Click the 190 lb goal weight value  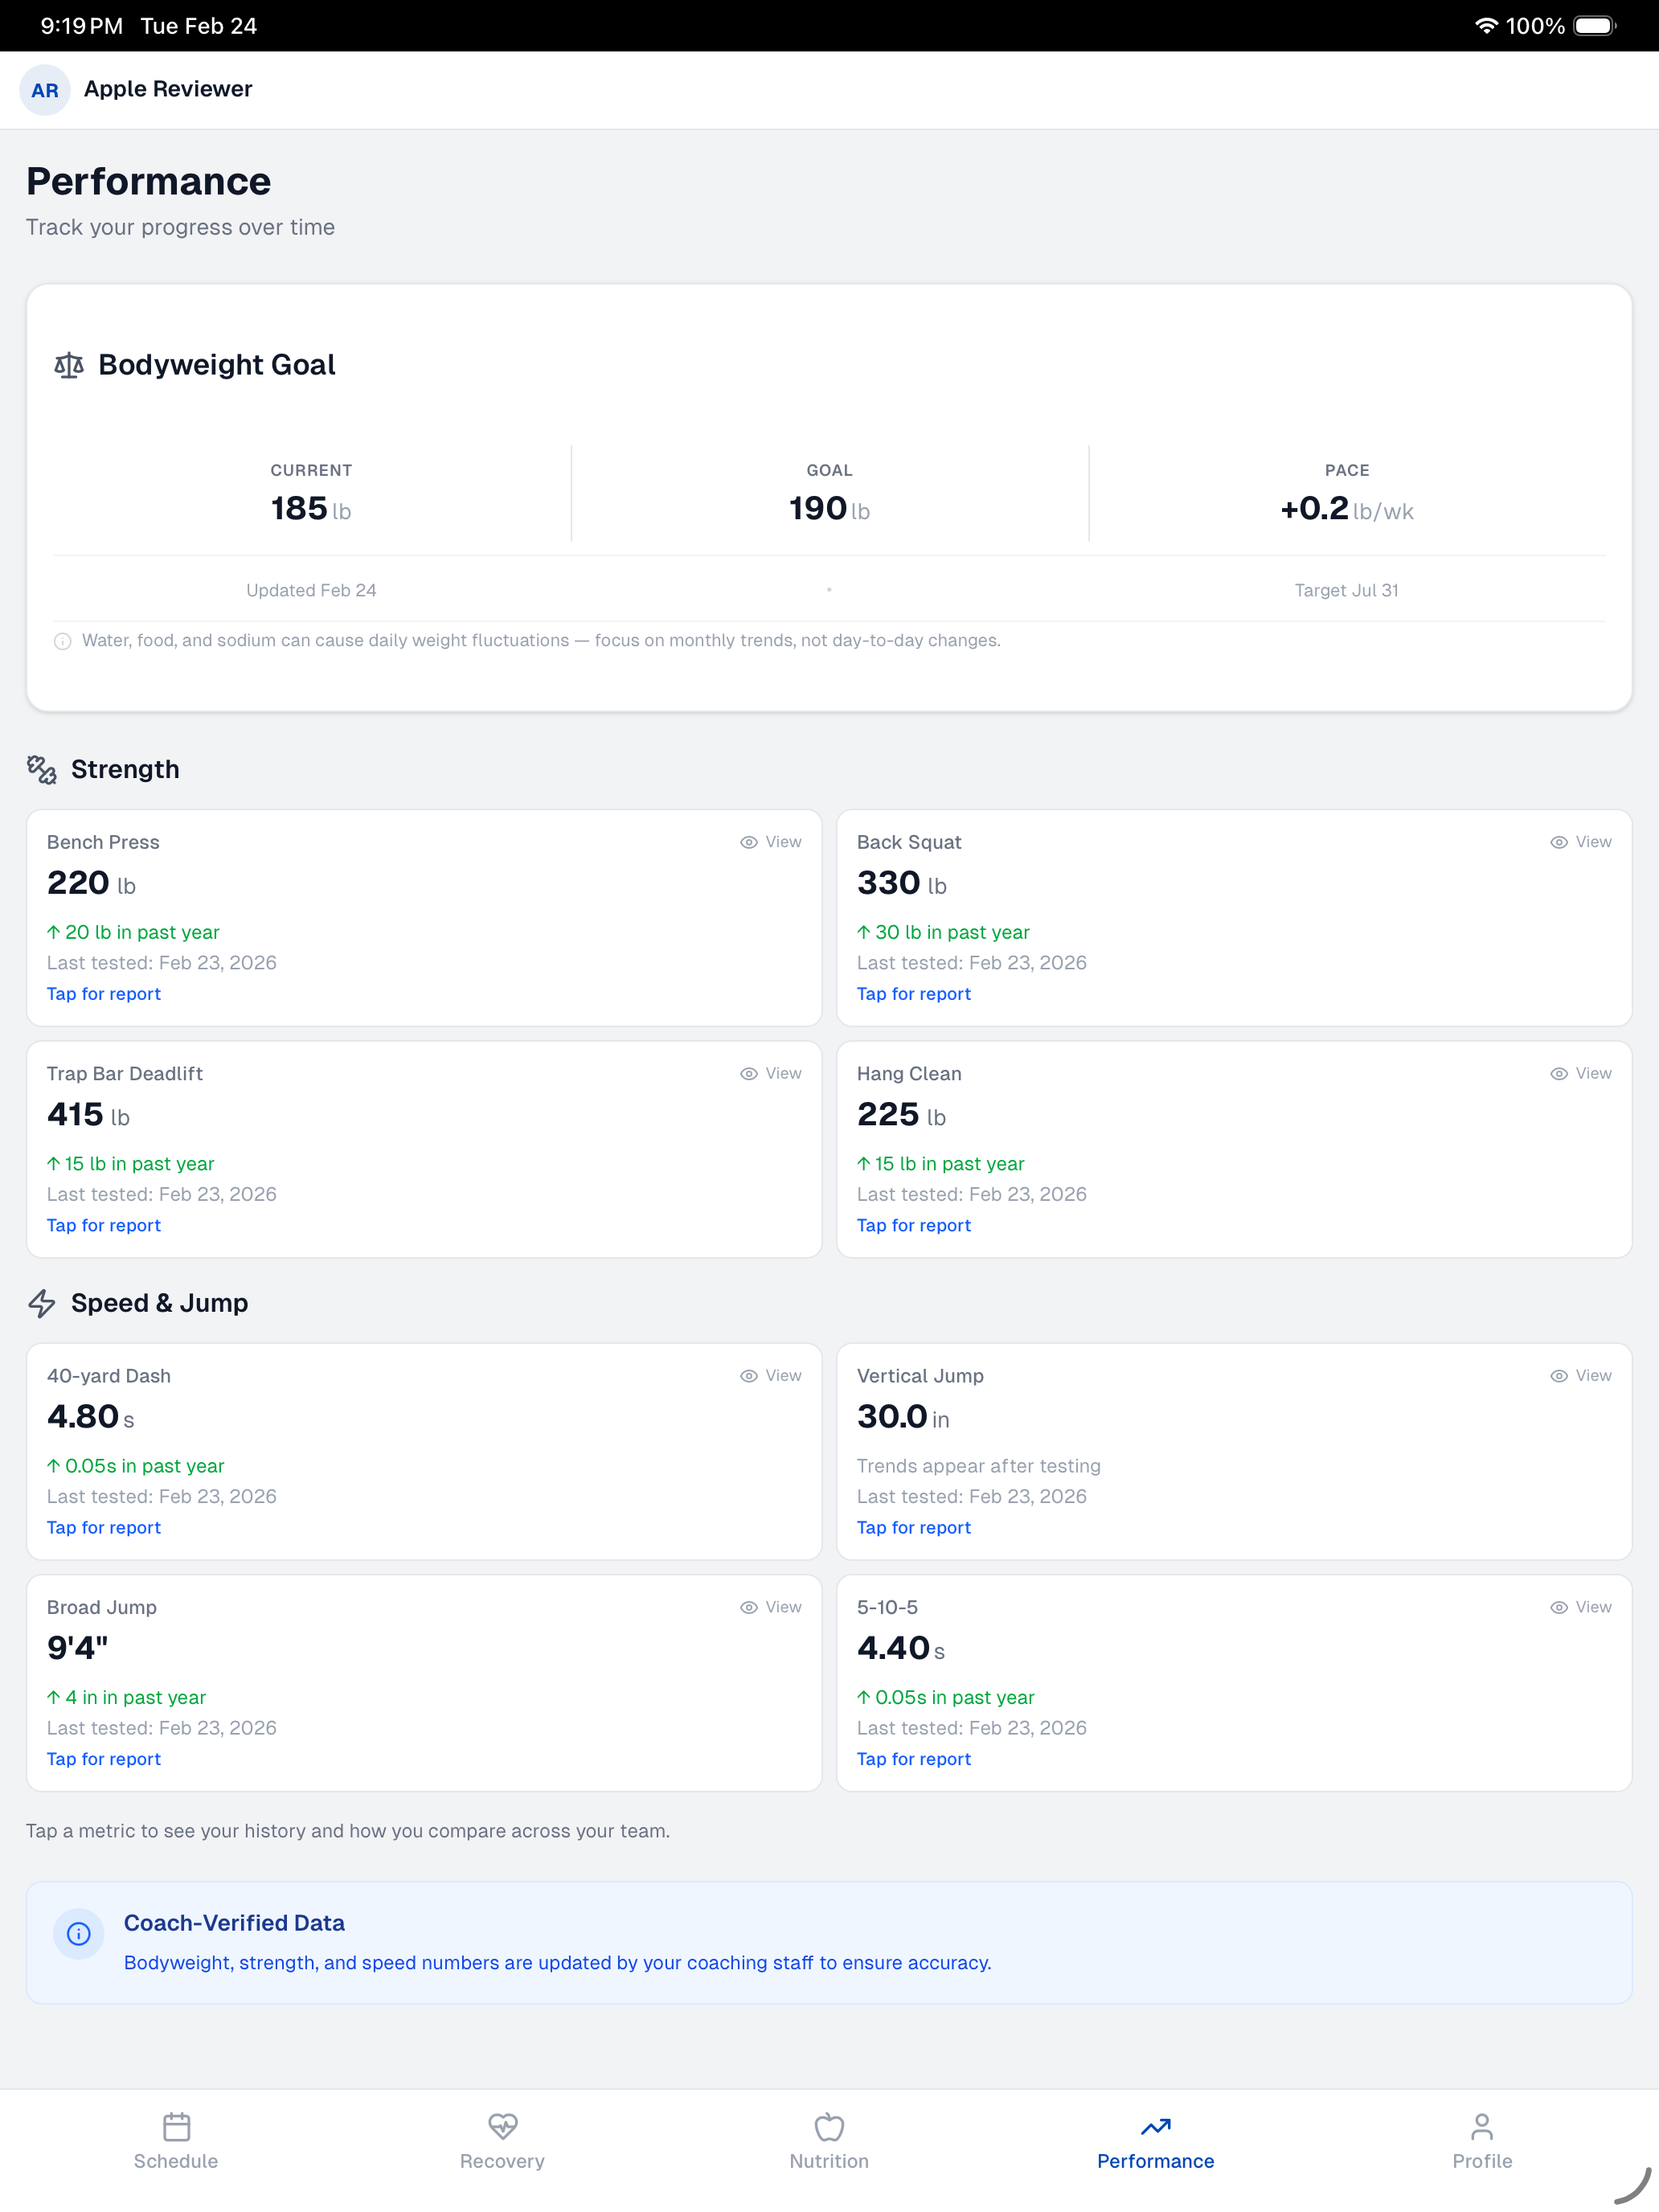[829, 509]
